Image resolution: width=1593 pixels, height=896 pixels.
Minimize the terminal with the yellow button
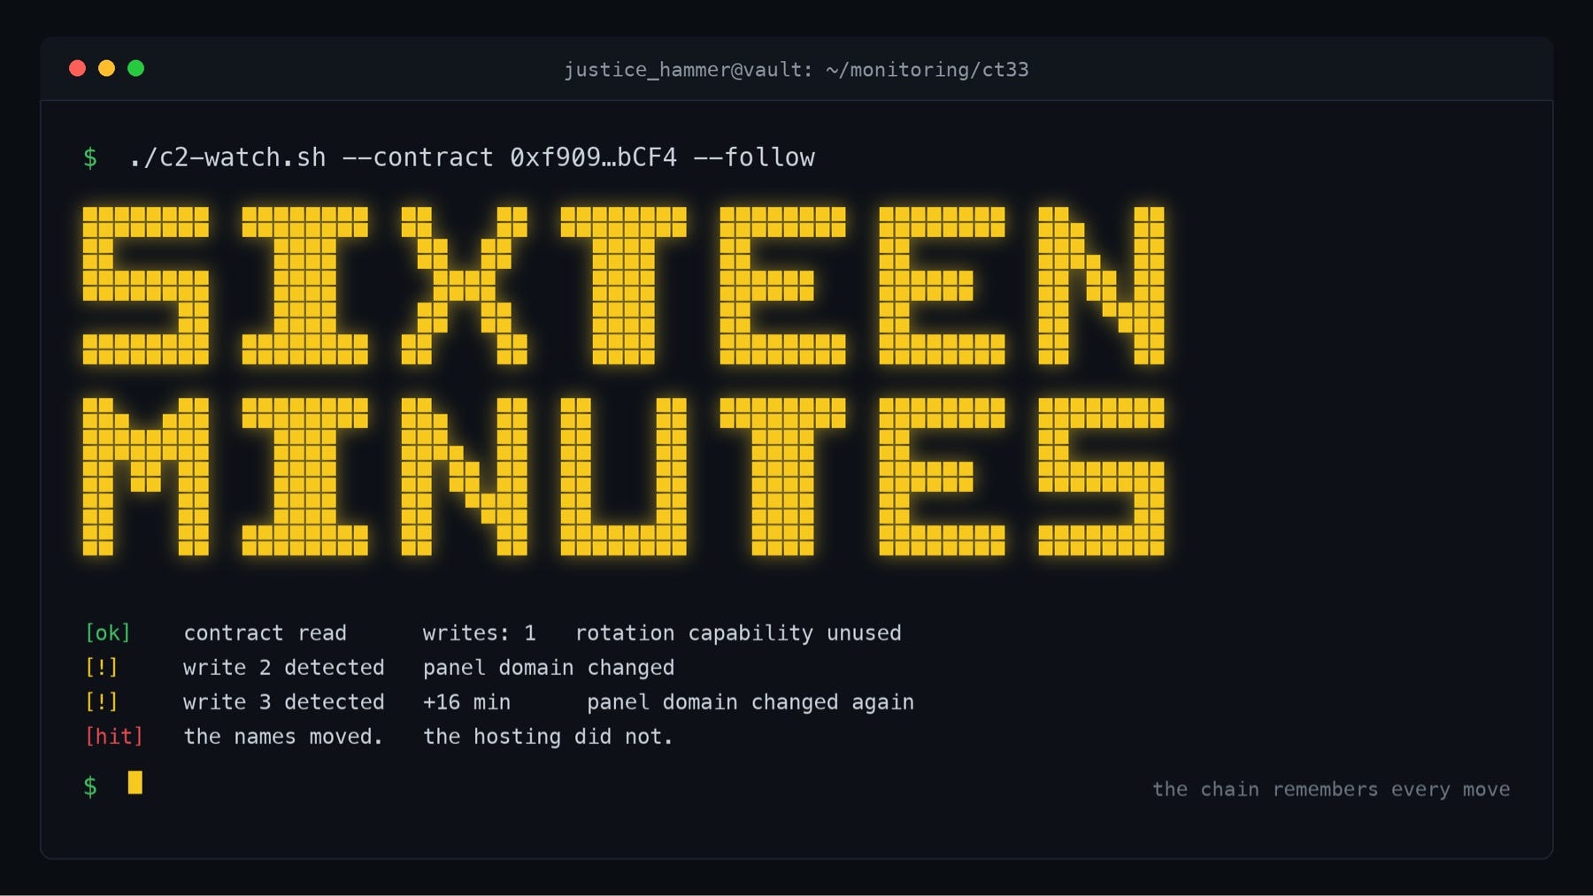point(106,68)
